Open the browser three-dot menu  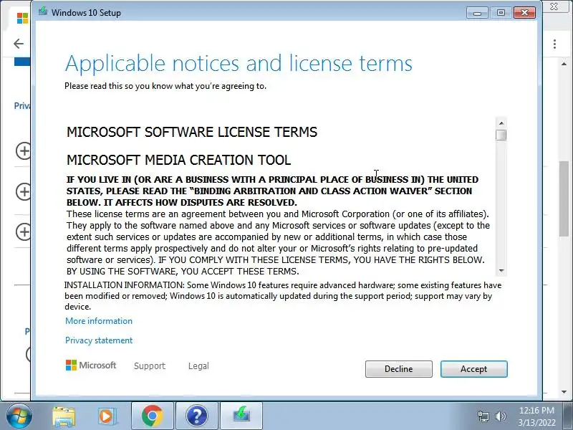(x=554, y=44)
